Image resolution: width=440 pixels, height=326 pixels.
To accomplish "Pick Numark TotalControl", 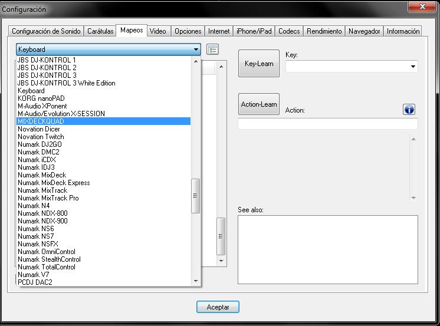I will [104, 267].
